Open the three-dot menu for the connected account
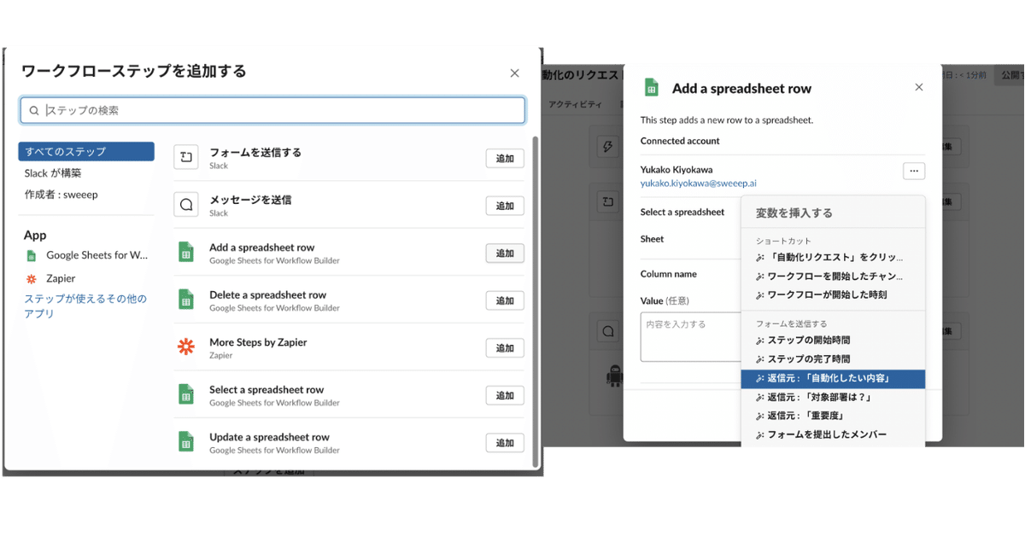This screenshot has height=536, width=1025. pos(914,171)
